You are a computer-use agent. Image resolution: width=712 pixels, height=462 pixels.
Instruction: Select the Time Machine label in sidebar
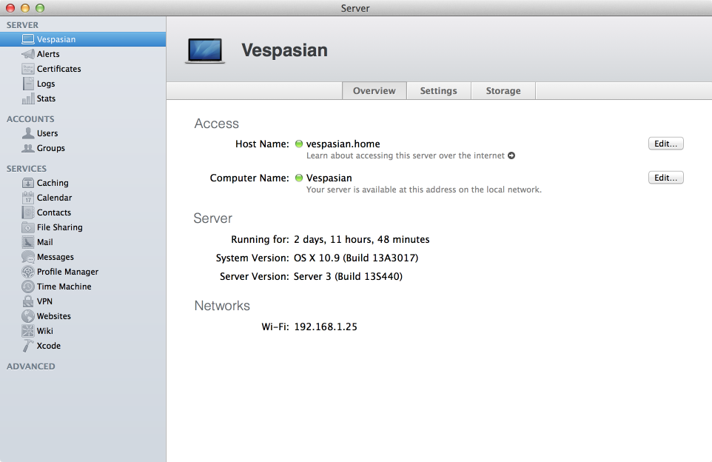pyautogui.click(x=64, y=287)
